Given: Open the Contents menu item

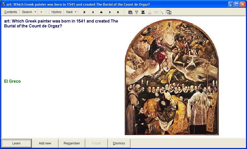Looking at the screenshot, I should pyautogui.click(x=11, y=12).
